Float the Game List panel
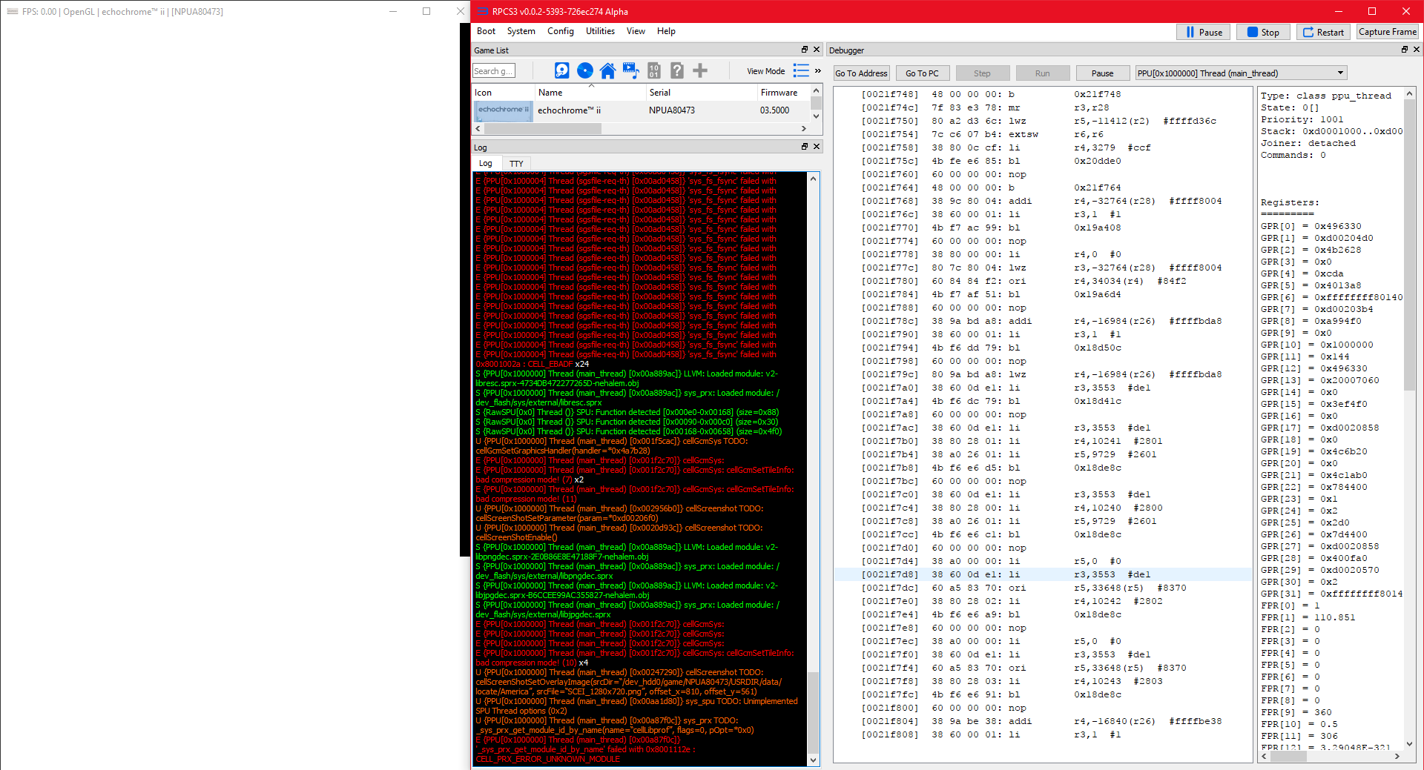Image resolution: width=1424 pixels, height=770 pixels. click(805, 50)
